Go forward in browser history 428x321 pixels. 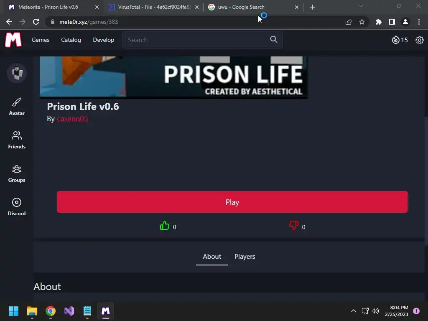coord(23,22)
